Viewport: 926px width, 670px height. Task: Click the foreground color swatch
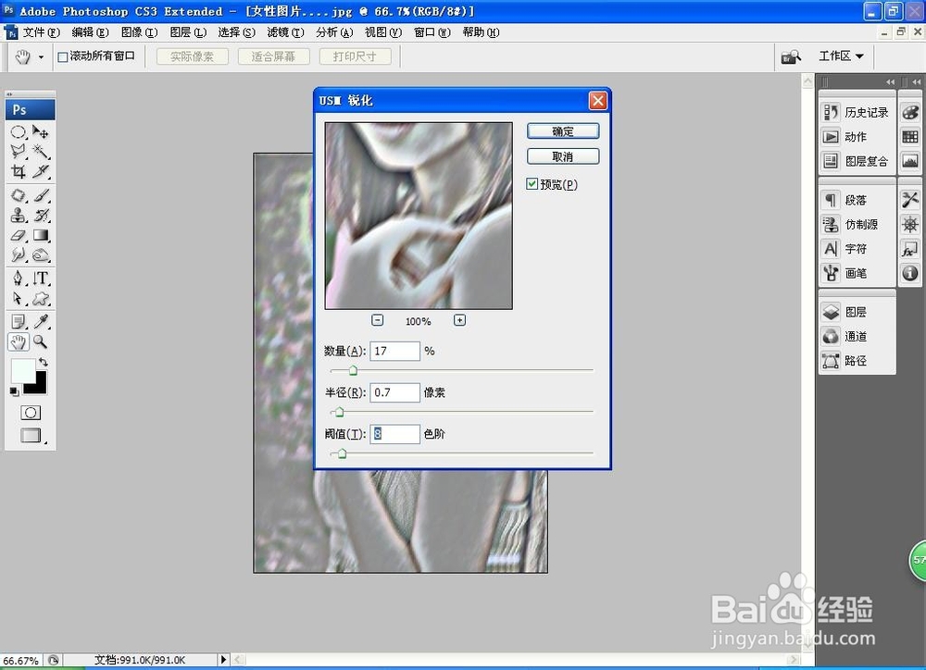click(23, 371)
